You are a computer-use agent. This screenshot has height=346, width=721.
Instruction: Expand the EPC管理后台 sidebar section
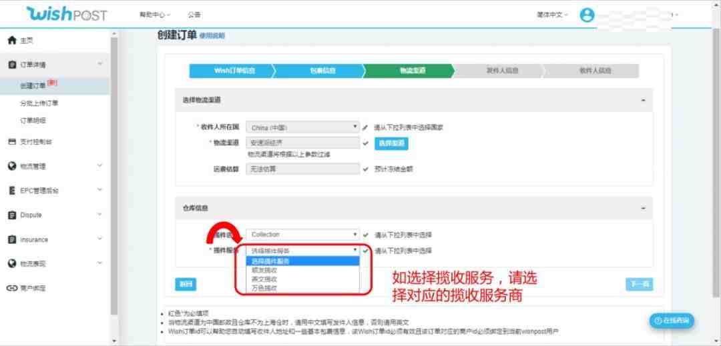[99, 190]
